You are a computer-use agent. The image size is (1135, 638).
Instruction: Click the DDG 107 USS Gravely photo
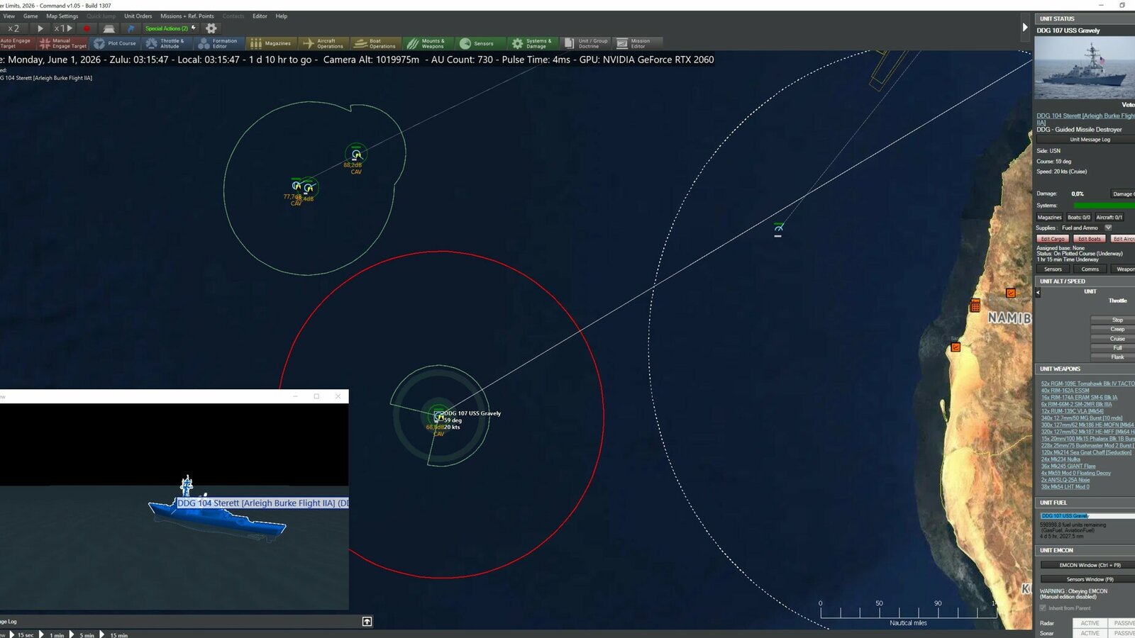tap(1085, 67)
